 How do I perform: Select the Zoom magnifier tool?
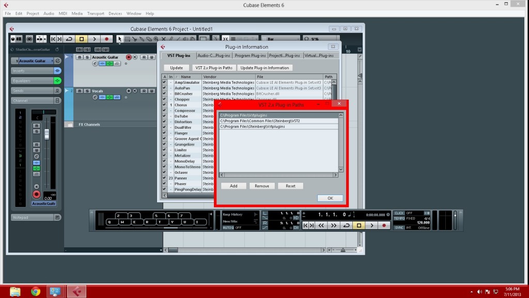156,39
